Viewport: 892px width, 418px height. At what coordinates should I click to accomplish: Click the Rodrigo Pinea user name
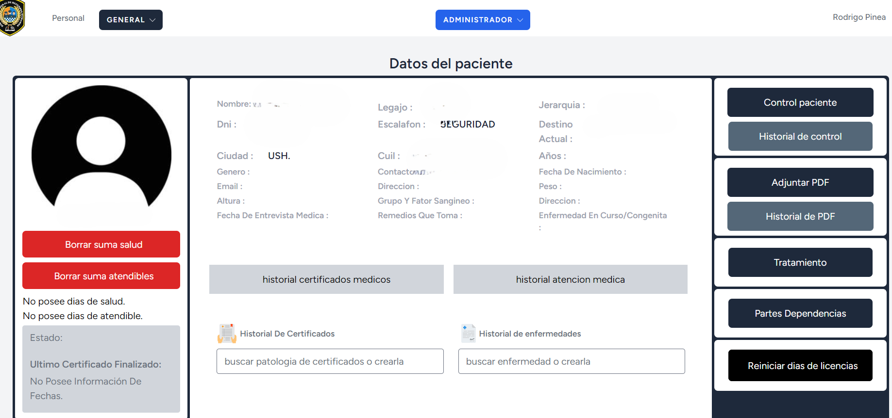pos(858,17)
